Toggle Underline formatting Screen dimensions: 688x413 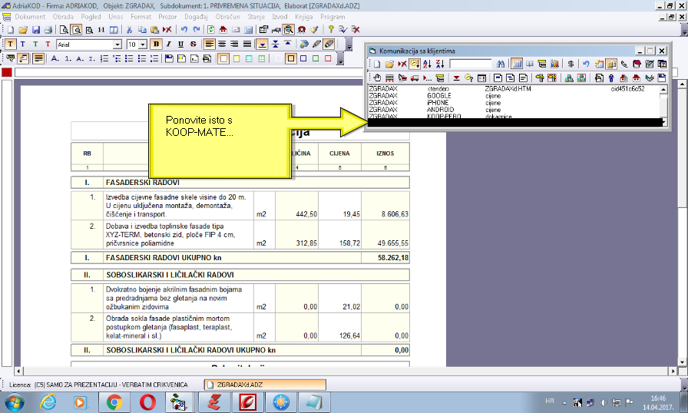[x=180, y=45]
